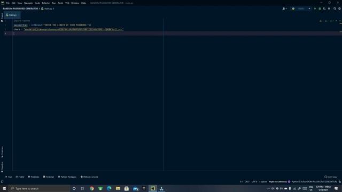Image resolution: width=342 pixels, height=192 pixels.
Task: Click line 4 in the editor
Action: click(x=177, y=34)
